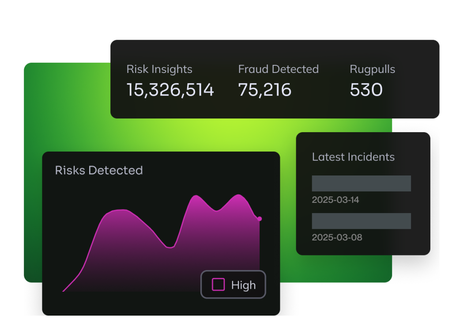Viewport: 452px width, 335px height.
Task: Toggle the High severity legend checkbox
Action: pos(219,285)
